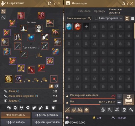Select the paw pet icon in equipment row

coord(28,108)
